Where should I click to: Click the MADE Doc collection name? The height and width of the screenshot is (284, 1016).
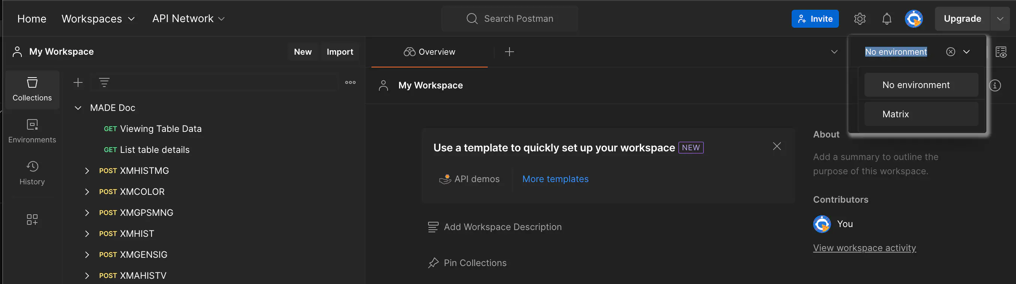(x=113, y=108)
